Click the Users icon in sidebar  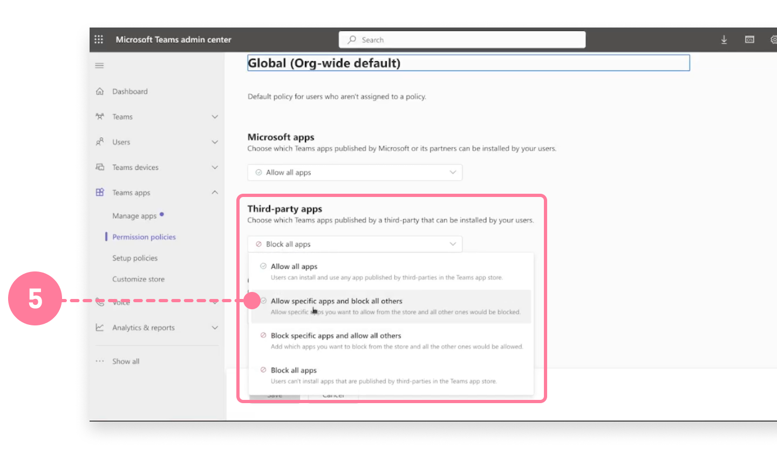coord(99,142)
